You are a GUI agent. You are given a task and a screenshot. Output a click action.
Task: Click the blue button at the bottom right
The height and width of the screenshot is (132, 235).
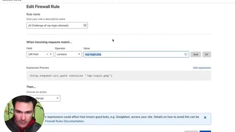[205, 131]
